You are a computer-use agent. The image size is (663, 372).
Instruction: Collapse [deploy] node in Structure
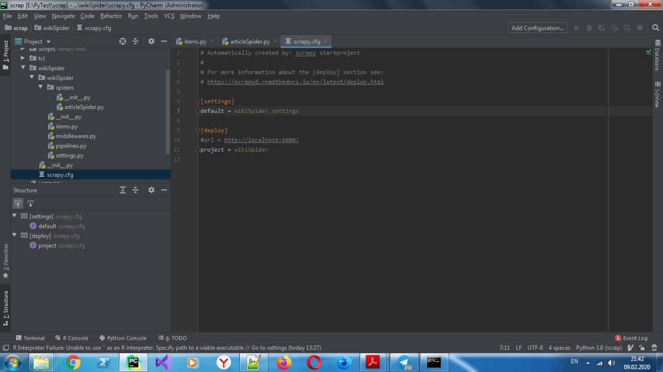[x=15, y=235]
